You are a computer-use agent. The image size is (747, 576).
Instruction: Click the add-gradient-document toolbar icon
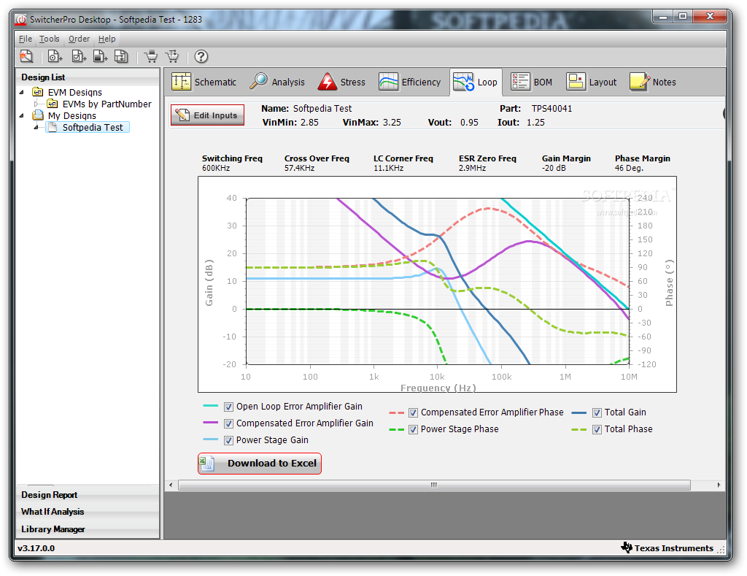pos(100,57)
